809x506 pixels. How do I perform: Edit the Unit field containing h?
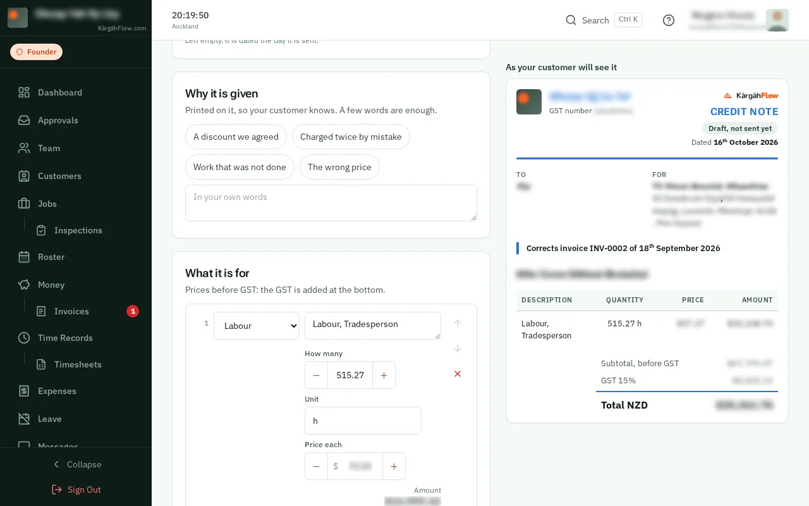(x=363, y=421)
